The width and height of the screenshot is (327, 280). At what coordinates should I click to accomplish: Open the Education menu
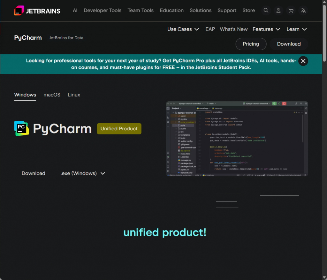[171, 11]
